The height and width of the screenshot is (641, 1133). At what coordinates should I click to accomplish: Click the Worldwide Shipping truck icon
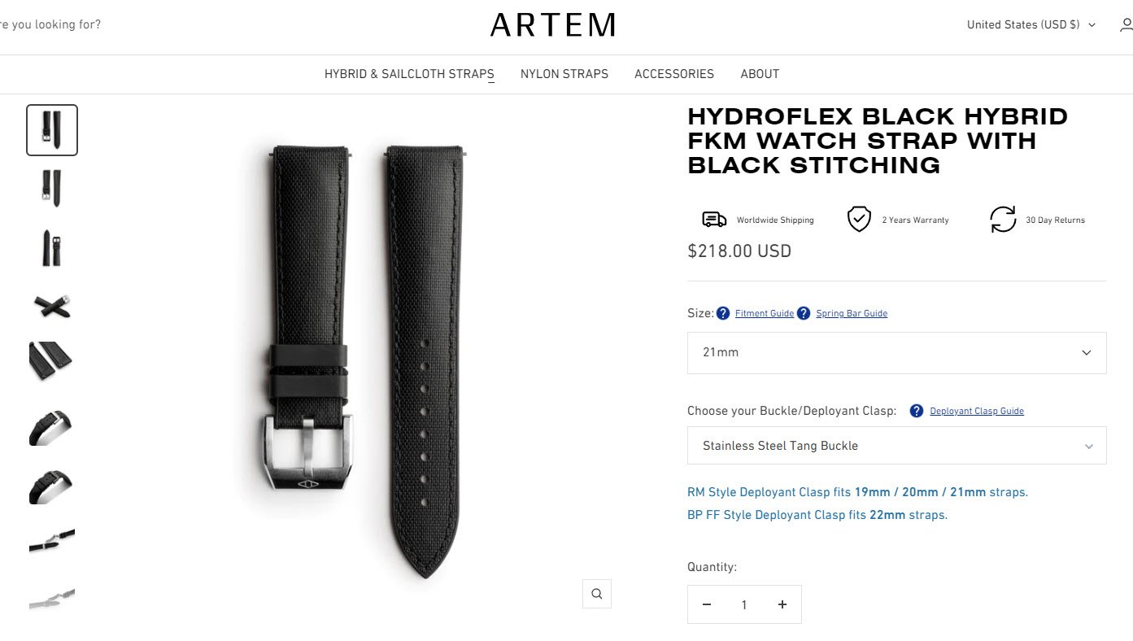coord(714,220)
